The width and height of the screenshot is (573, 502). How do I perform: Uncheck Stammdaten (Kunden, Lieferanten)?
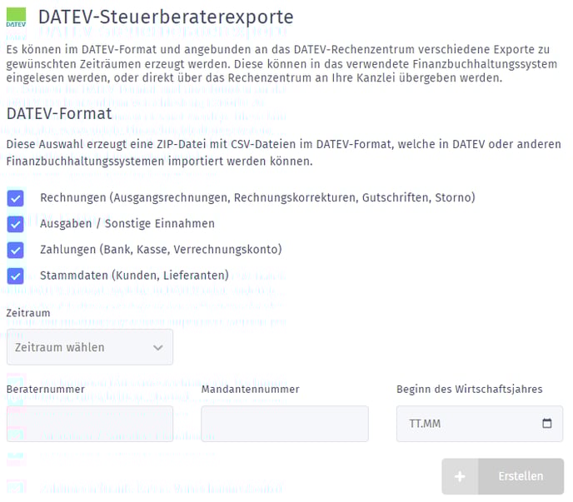pos(15,276)
